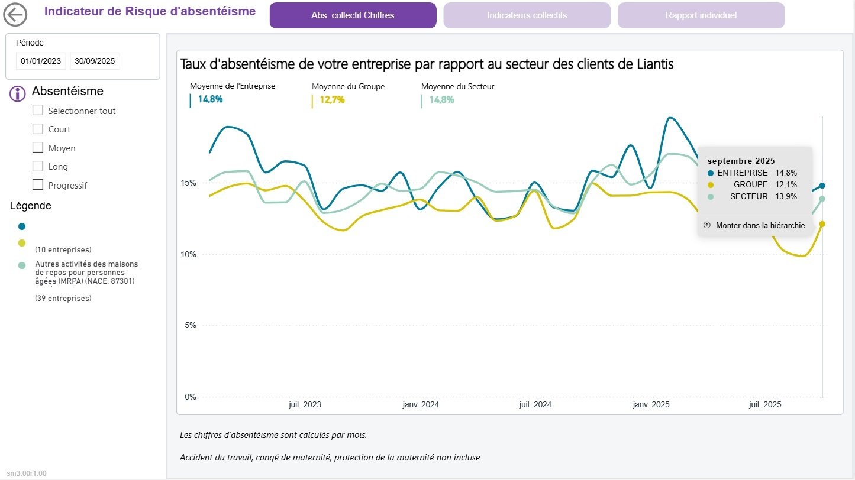The width and height of the screenshot is (855, 480).
Task: Click the Absentéisme info icon
Action: pyautogui.click(x=18, y=93)
